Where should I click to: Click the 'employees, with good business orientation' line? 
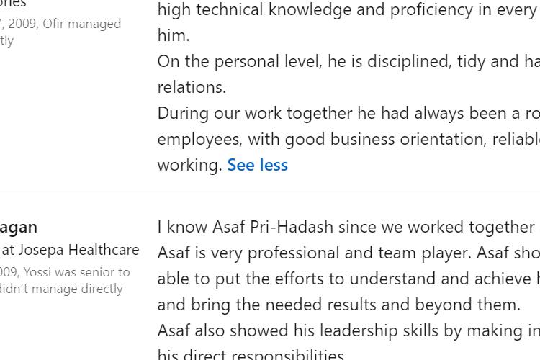pyautogui.click(x=348, y=139)
